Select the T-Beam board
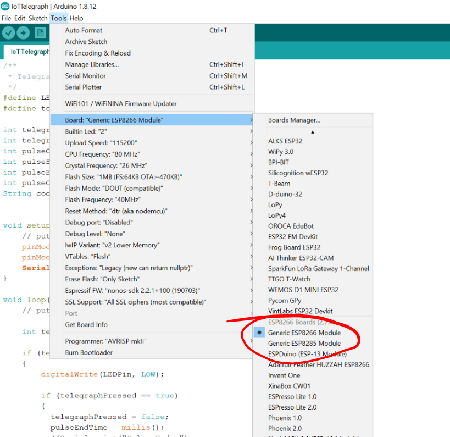450x437 pixels. tap(313, 184)
